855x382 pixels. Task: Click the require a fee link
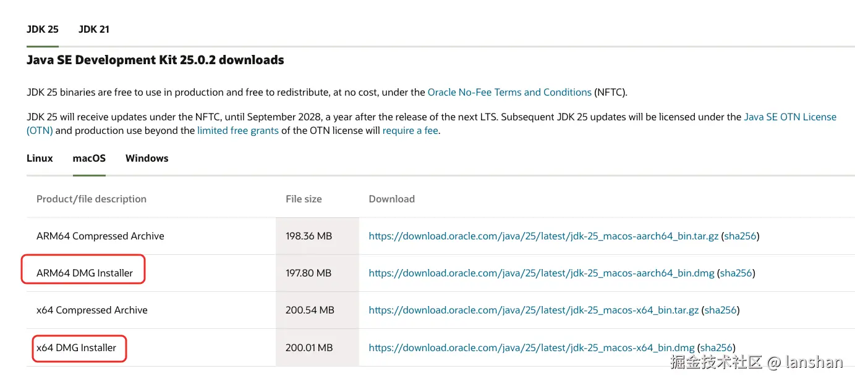tap(410, 131)
